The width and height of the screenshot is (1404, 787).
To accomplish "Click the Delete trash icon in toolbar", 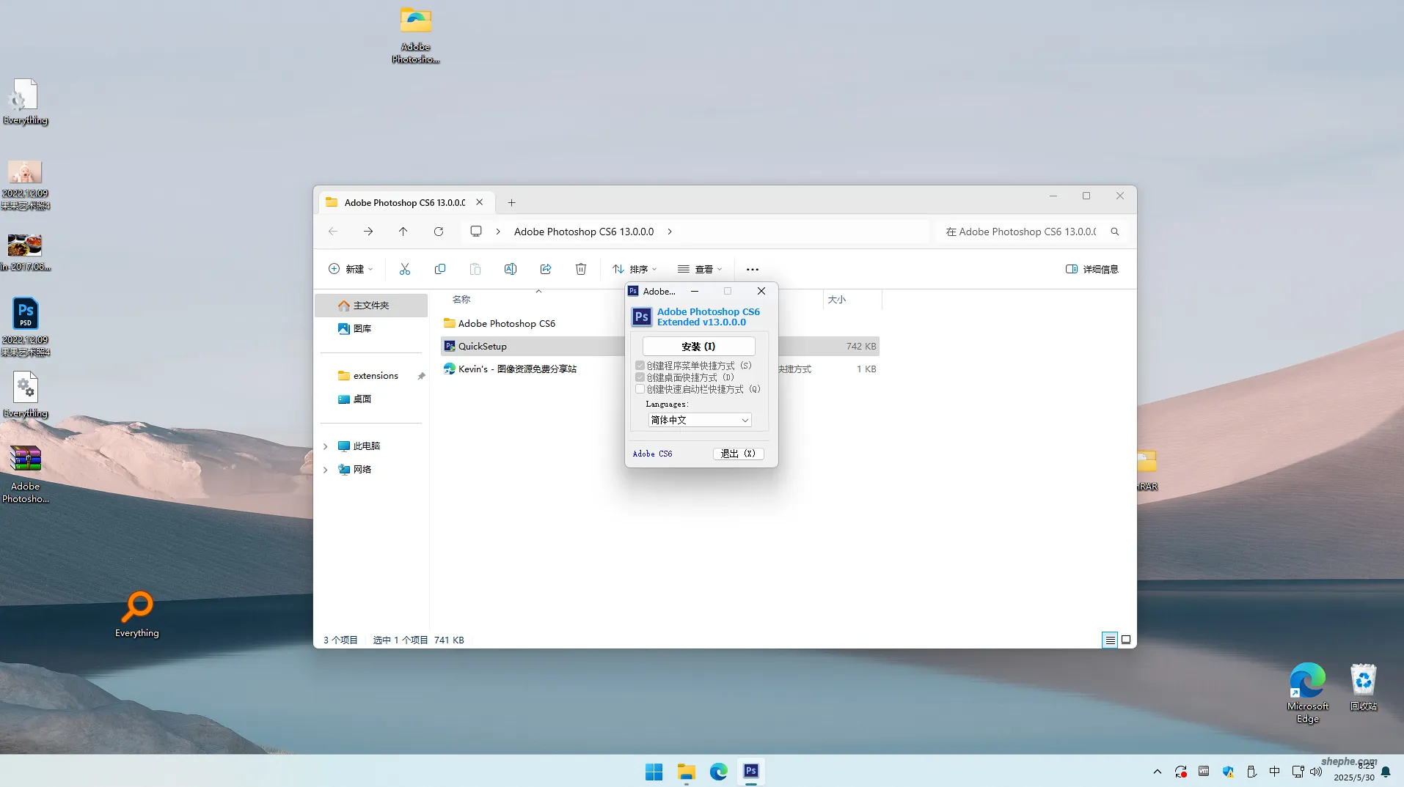I will coord(581,269).
